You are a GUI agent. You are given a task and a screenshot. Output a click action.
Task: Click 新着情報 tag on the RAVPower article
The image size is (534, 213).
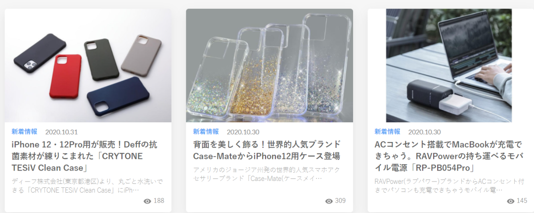(x=388, y=132)
